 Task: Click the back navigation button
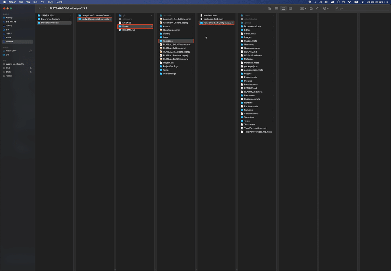tap(40, 8)
